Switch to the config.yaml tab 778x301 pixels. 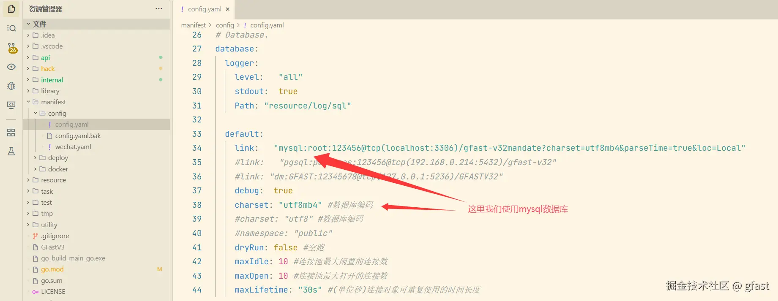pos(205,9)
